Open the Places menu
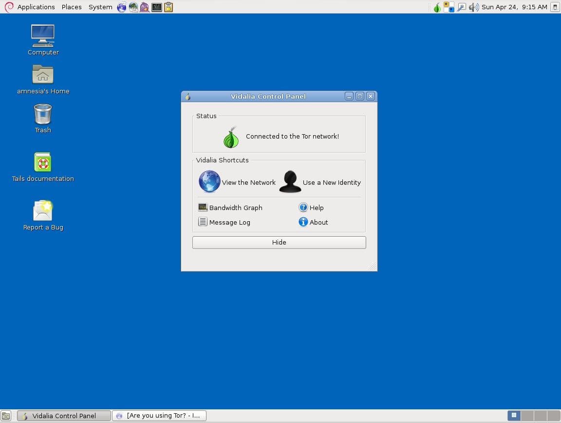Screen dimensions: 561x423 [x=72, y=7]
